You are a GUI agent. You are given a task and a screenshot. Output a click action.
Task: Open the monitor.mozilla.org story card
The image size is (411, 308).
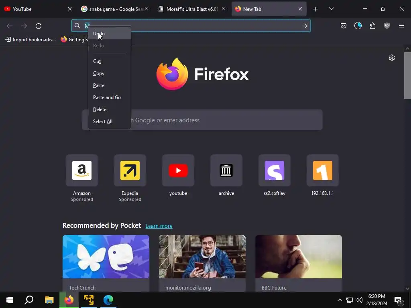point(202,263)
